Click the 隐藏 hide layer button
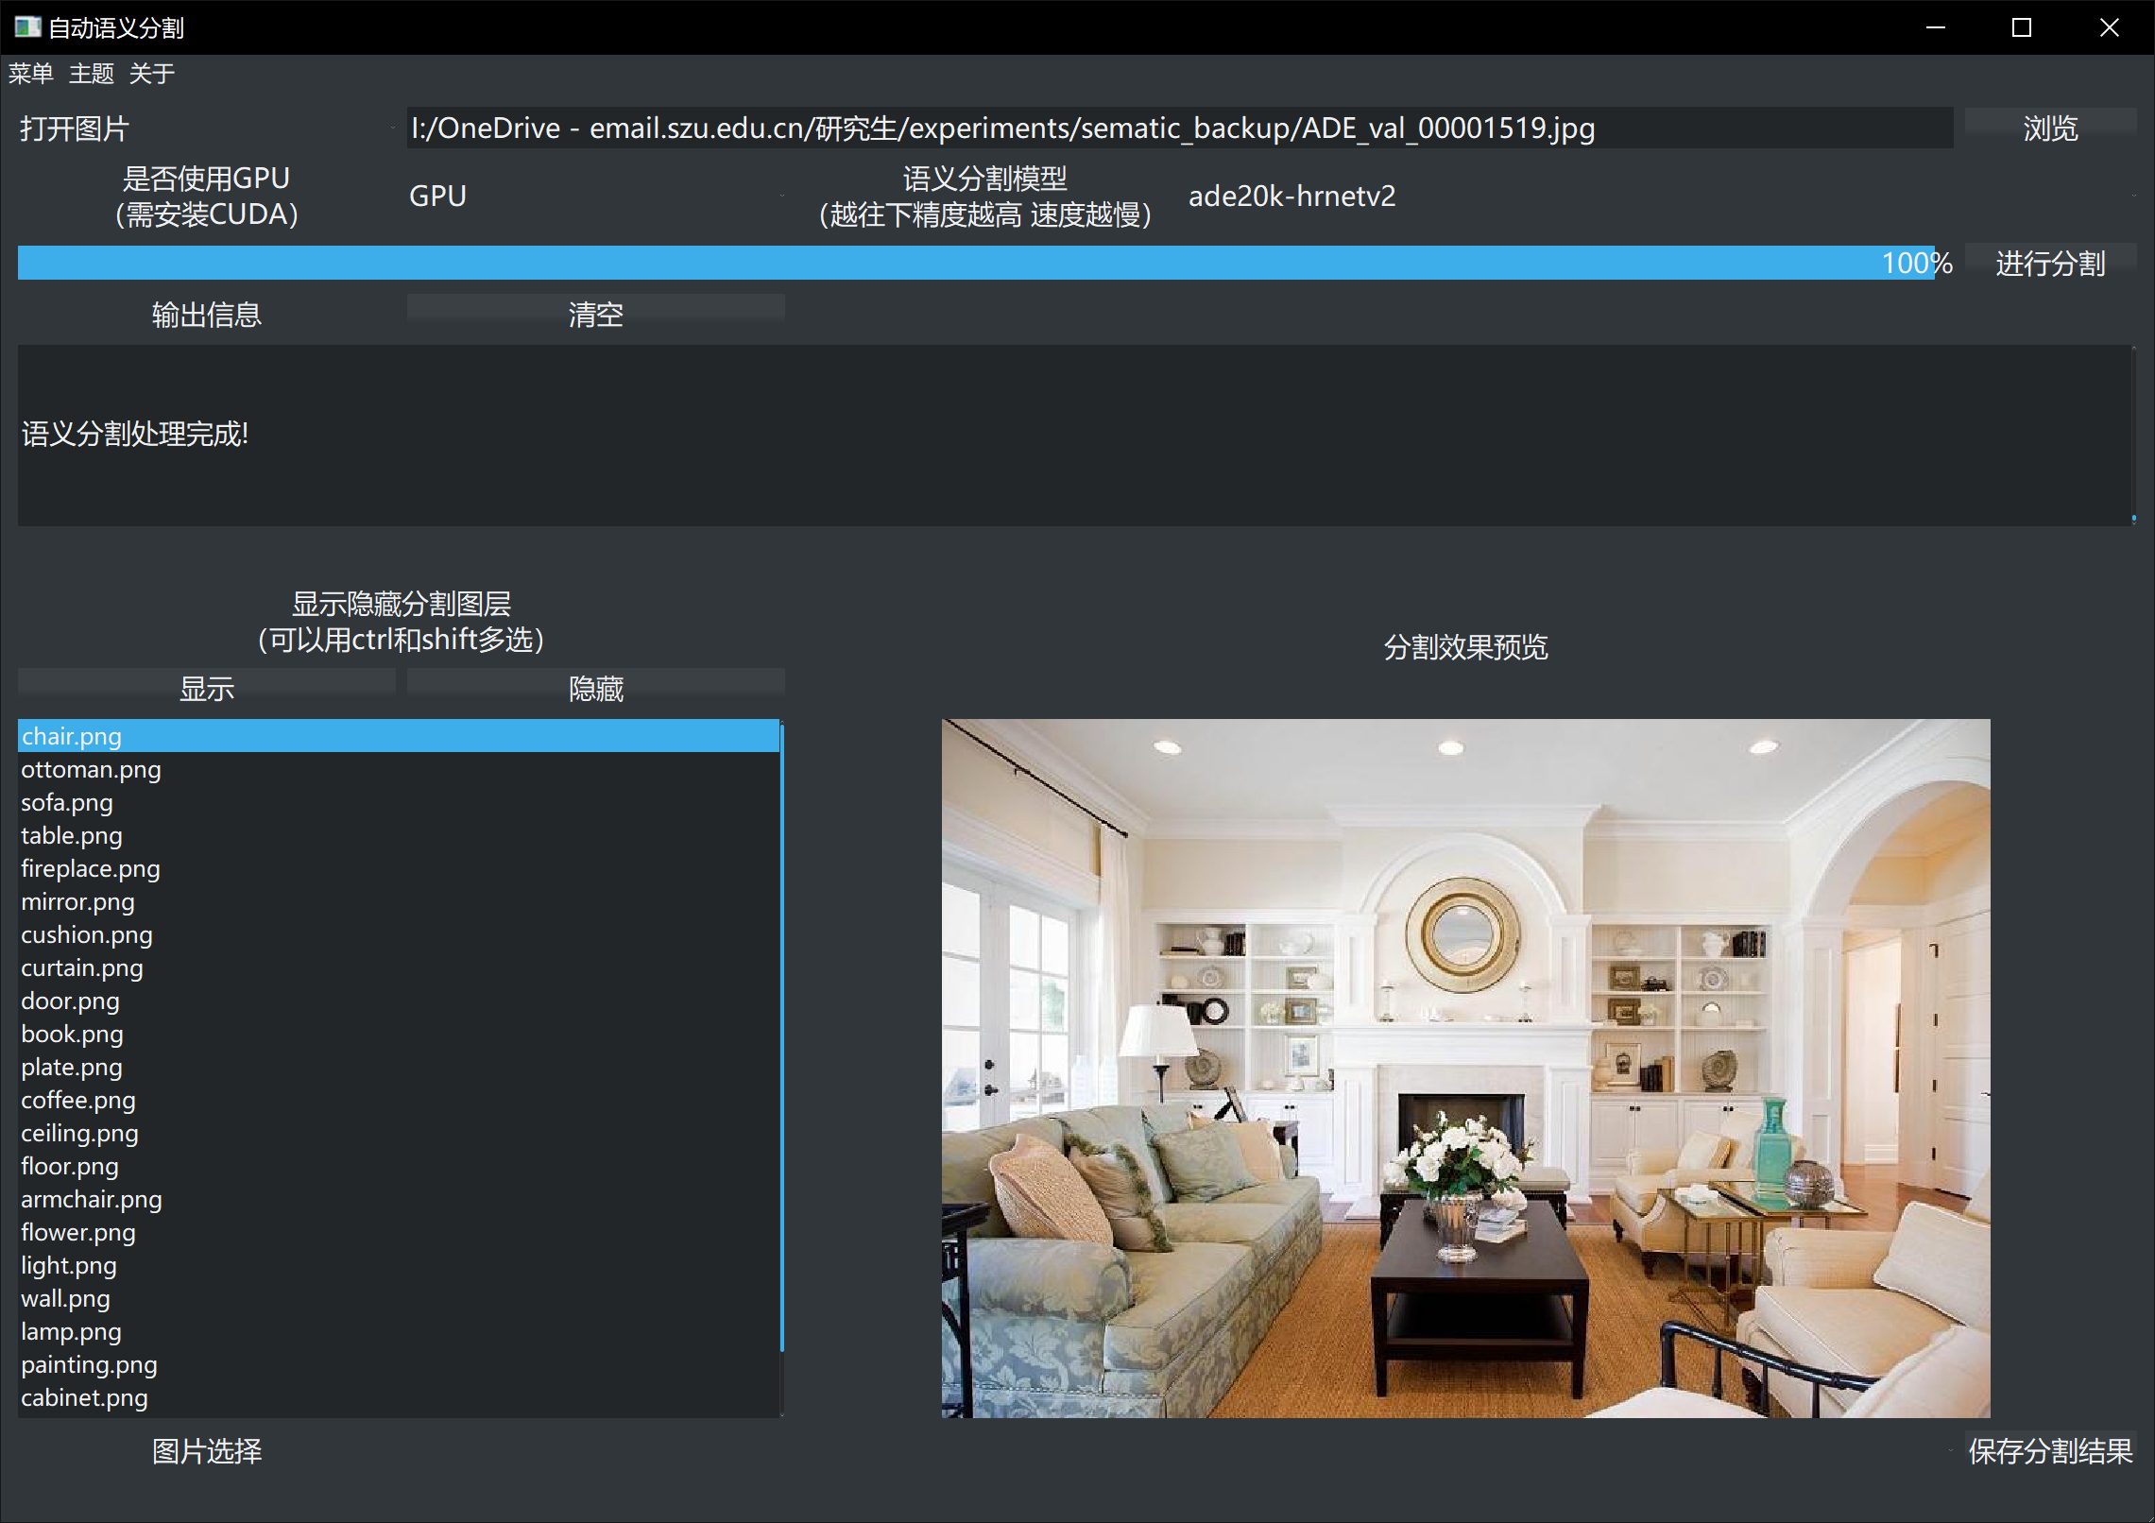Screen dimensions: 2155x1523 pyautogui.click(x=595, y=688)
